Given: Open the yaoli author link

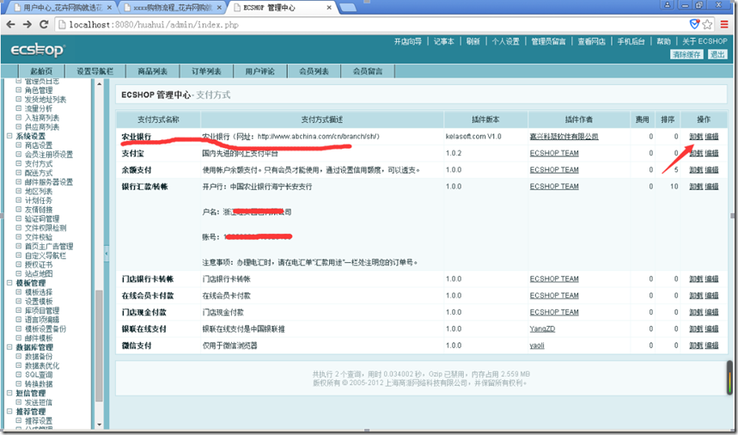Looking at the screenshot, I should (537, 346).
